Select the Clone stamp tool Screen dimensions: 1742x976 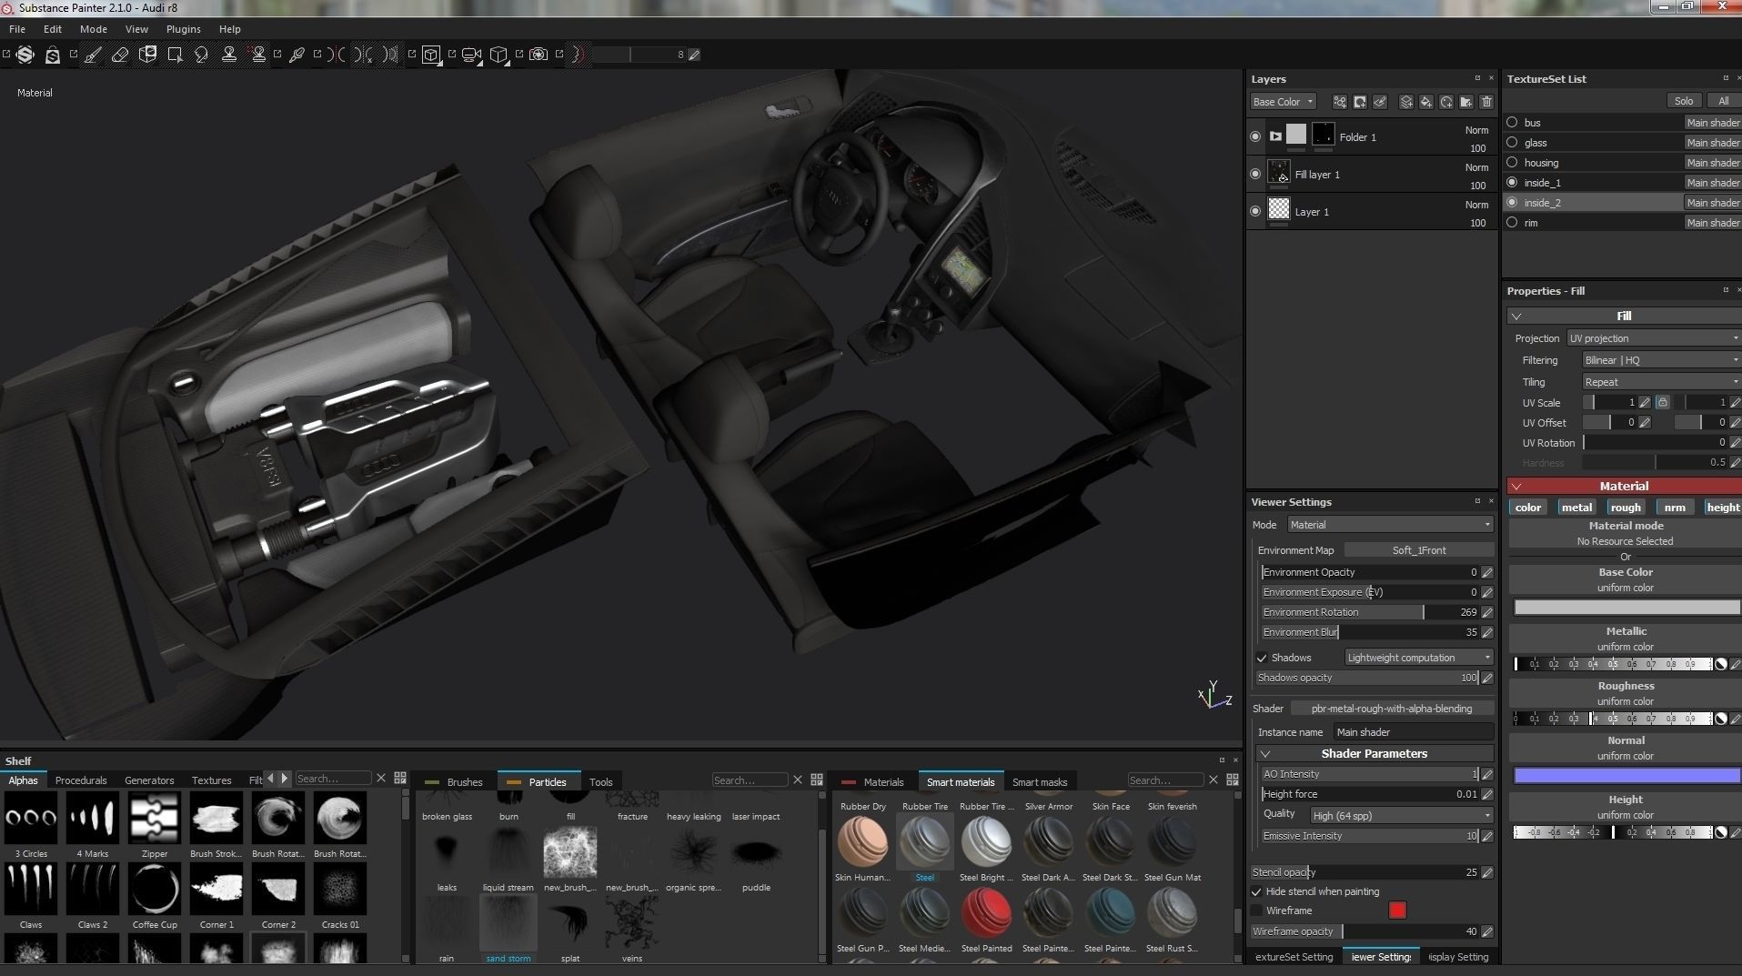[x=229, y=55]
